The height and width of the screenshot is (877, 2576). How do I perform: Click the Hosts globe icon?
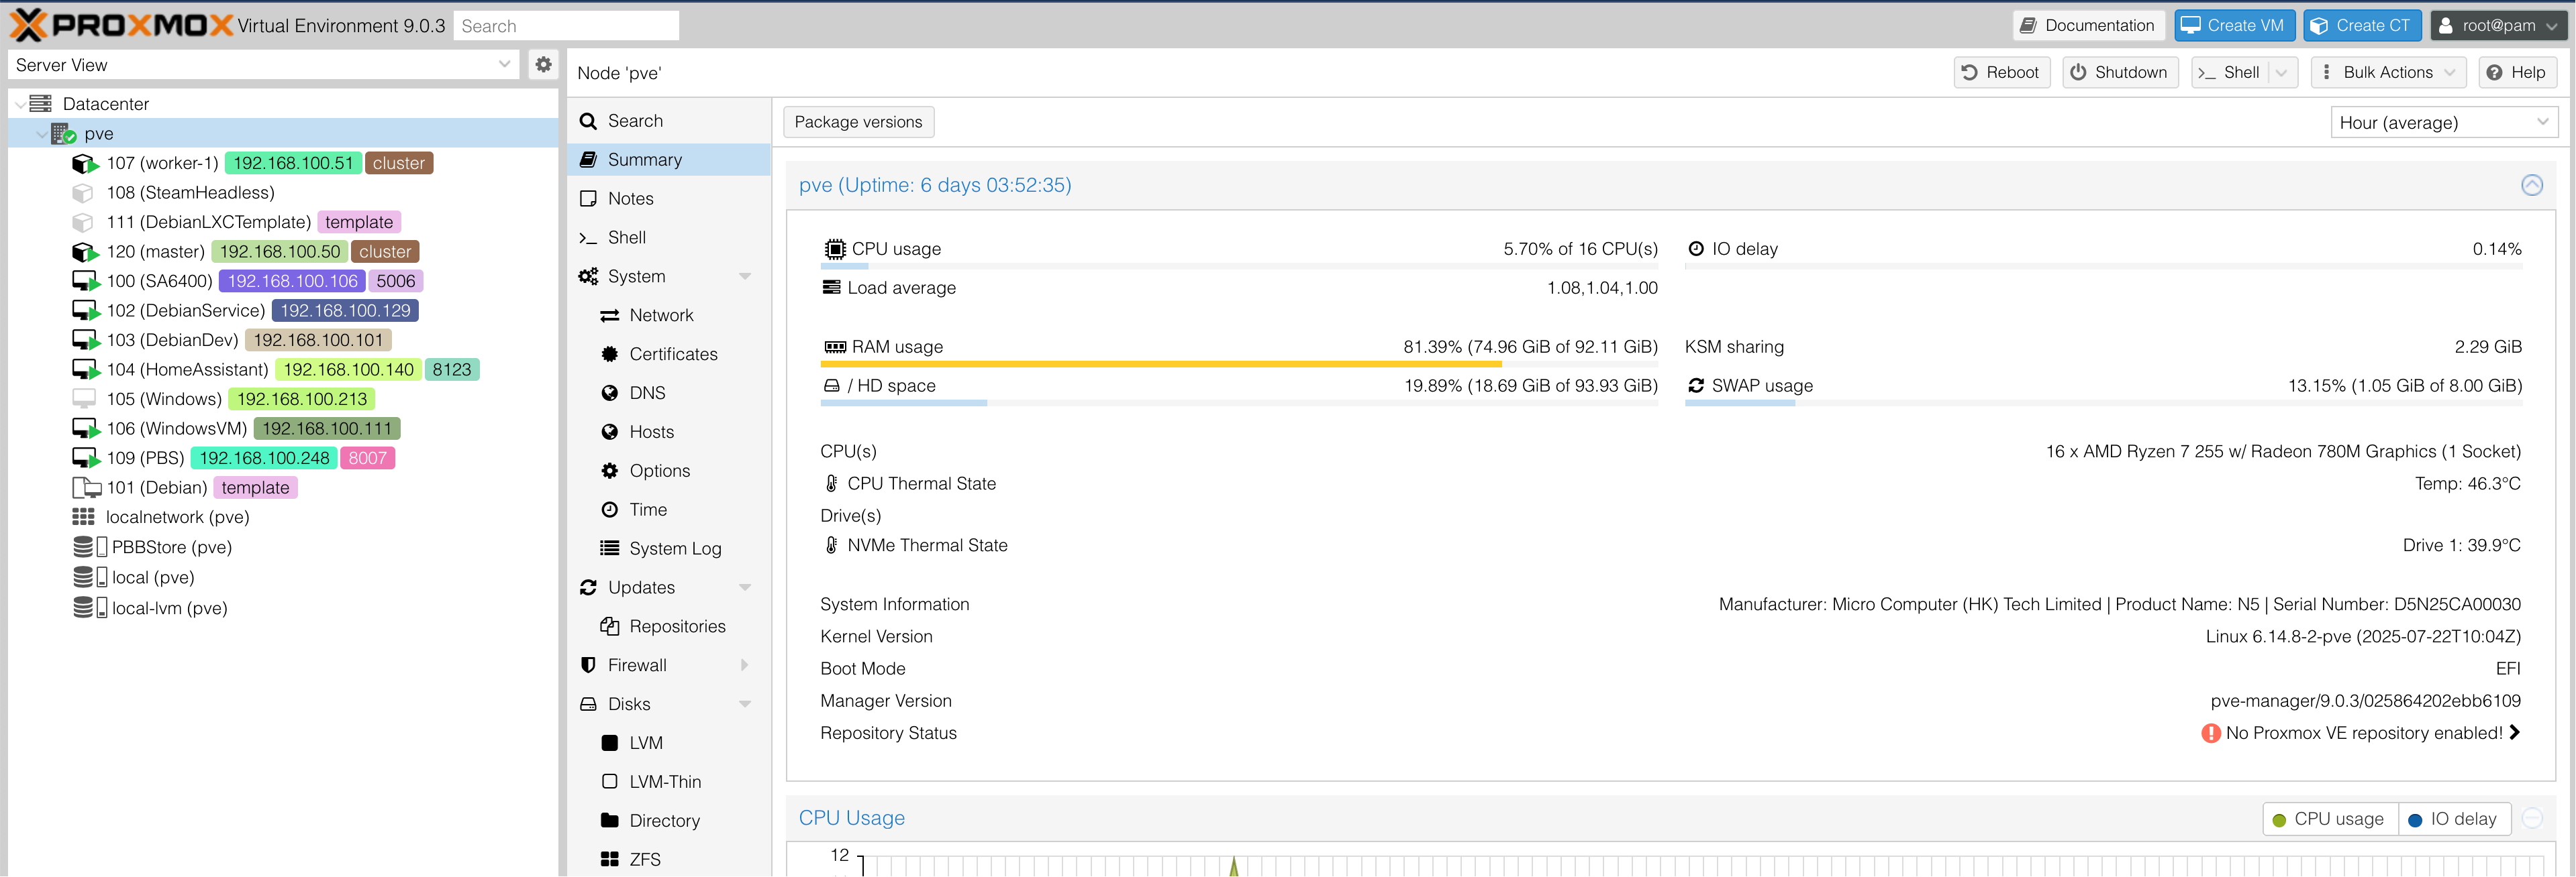(x=609, y=432)
